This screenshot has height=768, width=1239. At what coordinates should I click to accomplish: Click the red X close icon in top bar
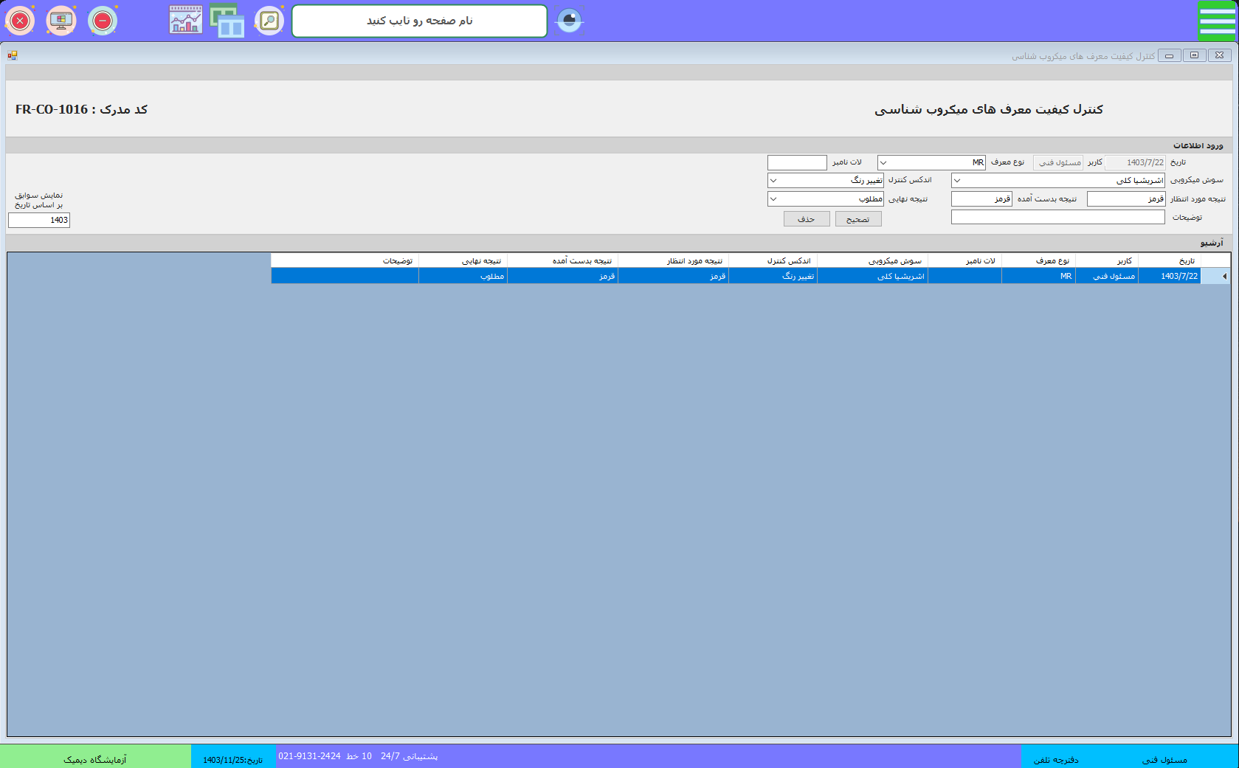20,21
